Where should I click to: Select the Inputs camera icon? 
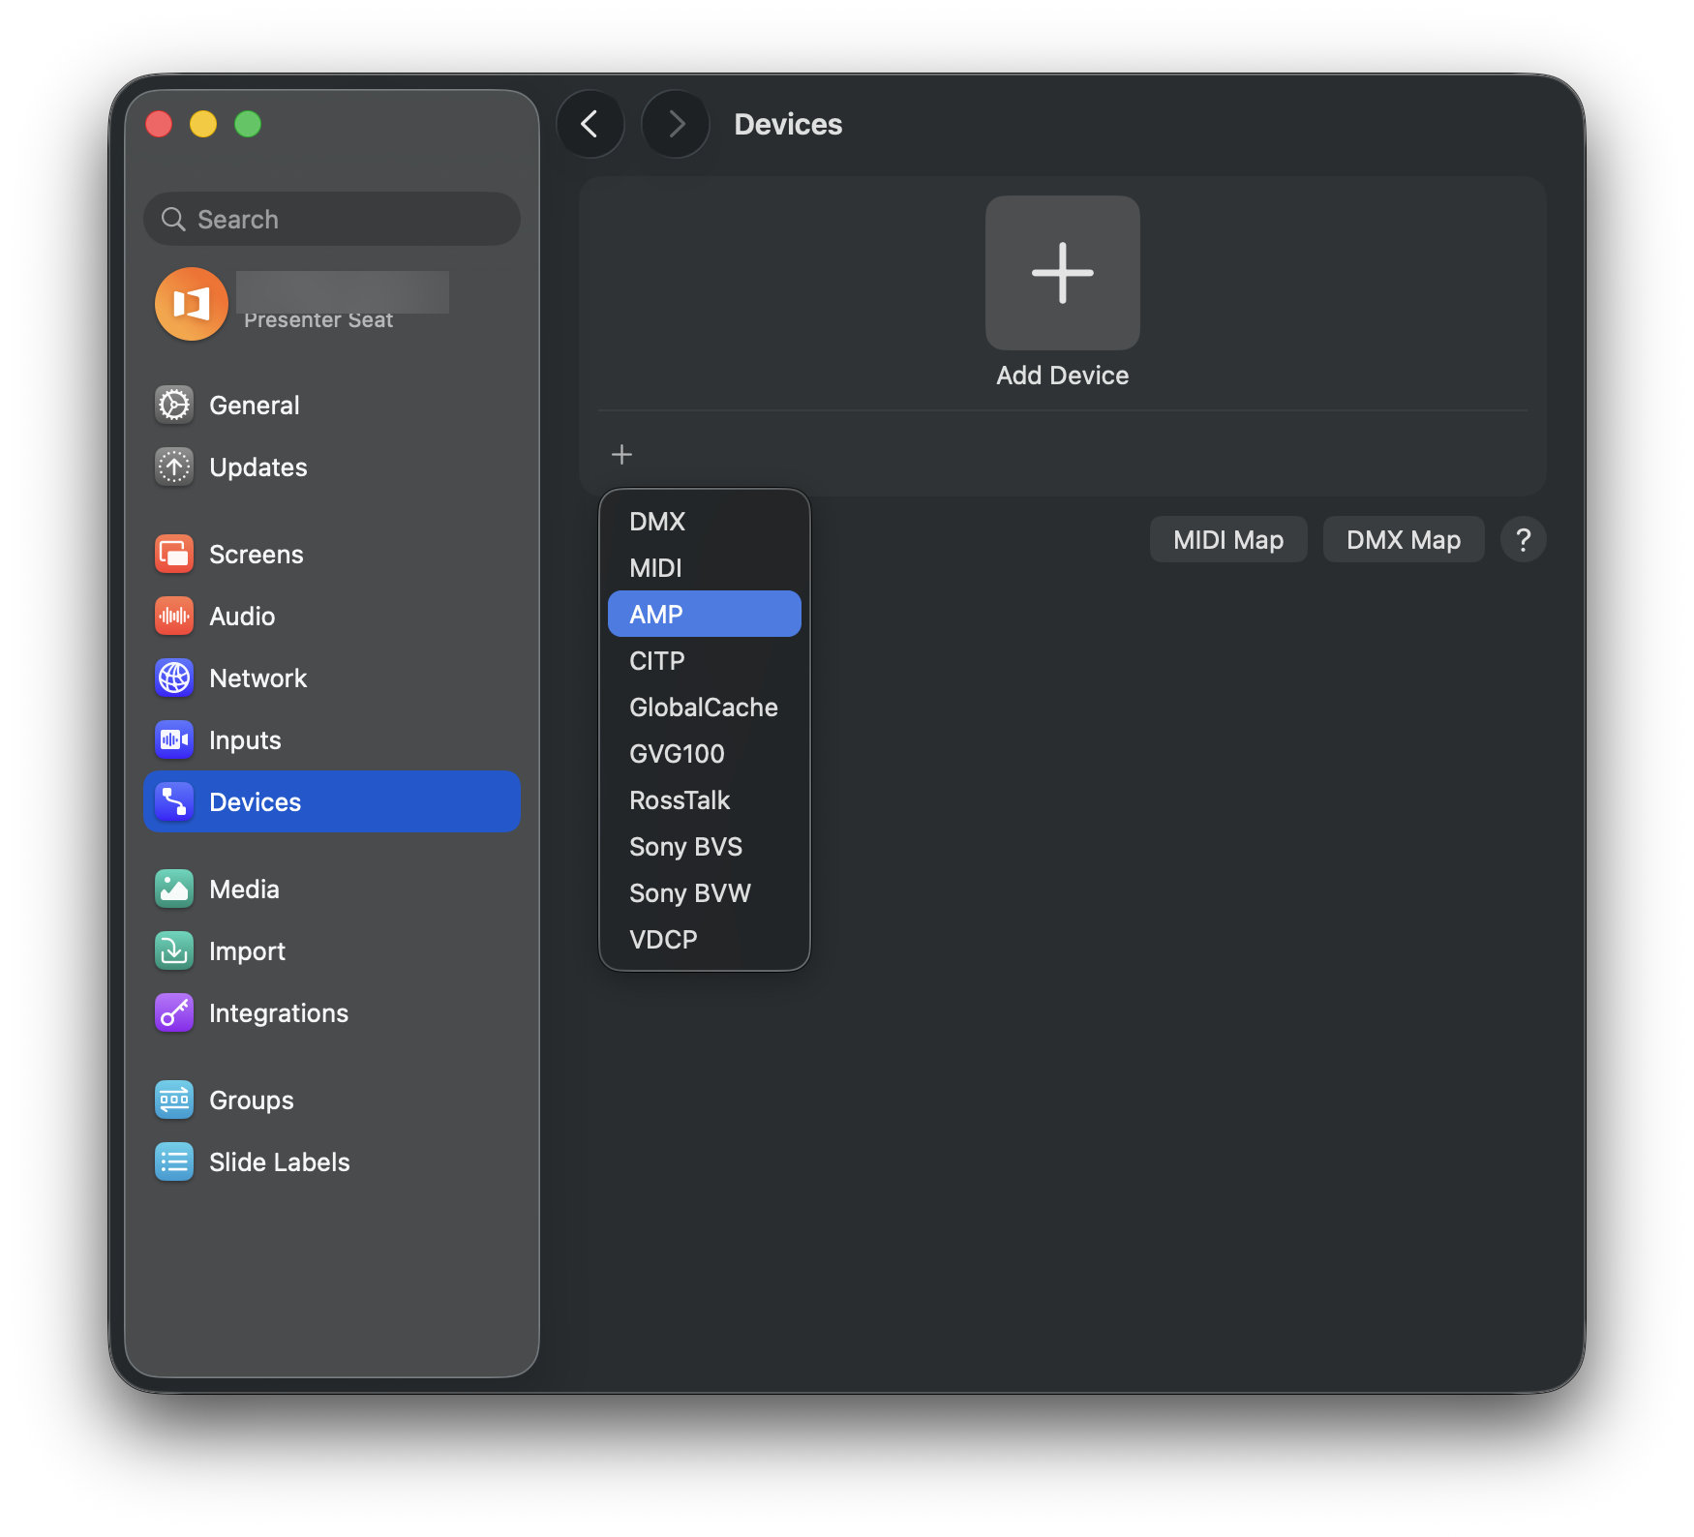[x=174, y=739]
